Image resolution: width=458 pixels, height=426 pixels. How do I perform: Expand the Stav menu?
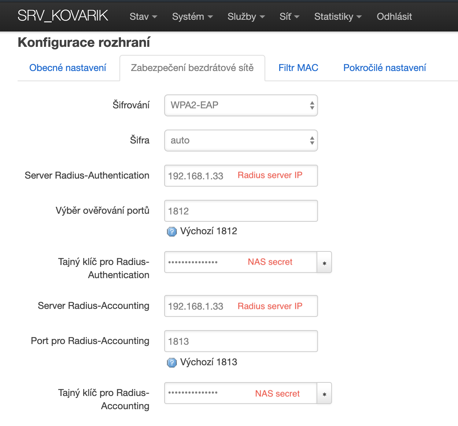click(143, 16)
